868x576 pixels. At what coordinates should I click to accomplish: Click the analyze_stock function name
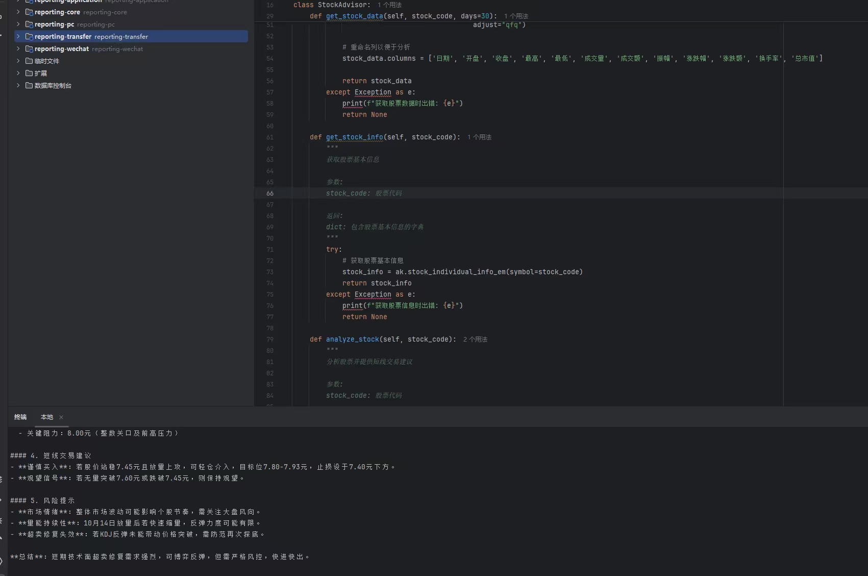point(353,340)
